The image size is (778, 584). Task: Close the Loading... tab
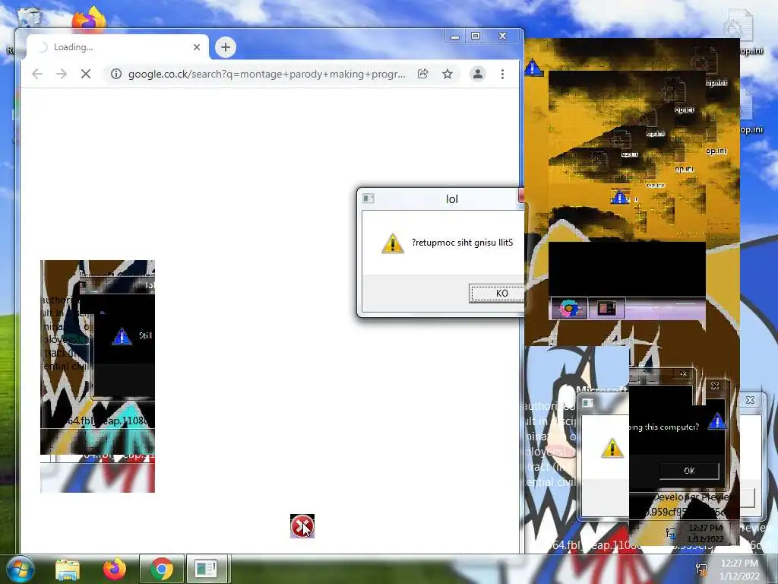coord(197,47)
